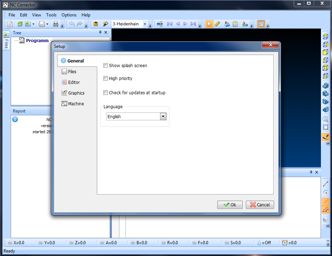Click the bug debug icon in toolbar
332x256 pixels.
coord(96,24)
